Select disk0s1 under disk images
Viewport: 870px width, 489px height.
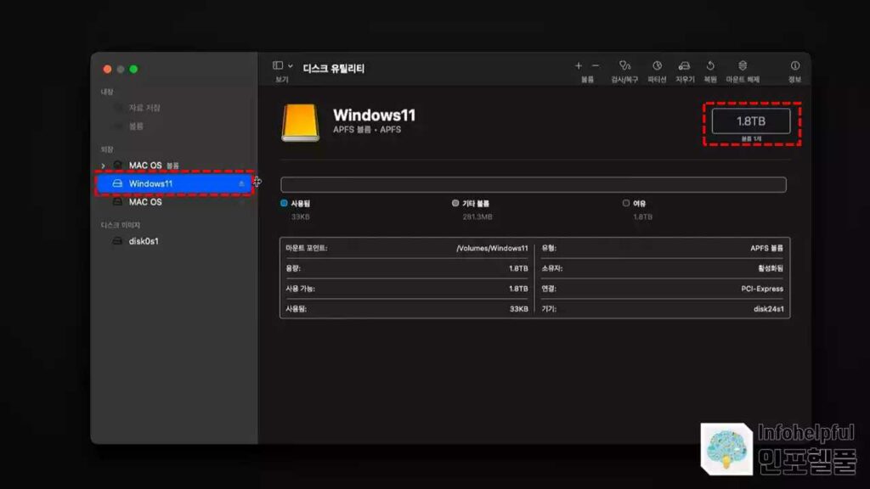143,241
